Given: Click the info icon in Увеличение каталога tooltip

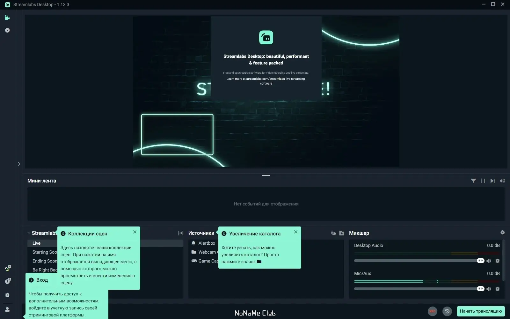Looking at the screenshot, I should [224, 234].
